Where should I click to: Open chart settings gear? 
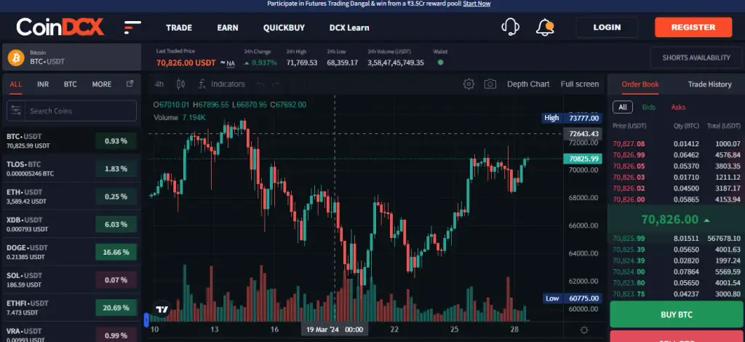pos(469,84)
